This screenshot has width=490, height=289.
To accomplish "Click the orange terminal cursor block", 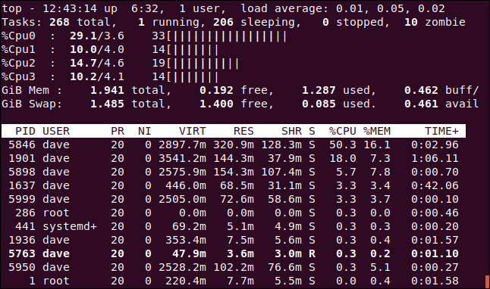I will 487,281.
